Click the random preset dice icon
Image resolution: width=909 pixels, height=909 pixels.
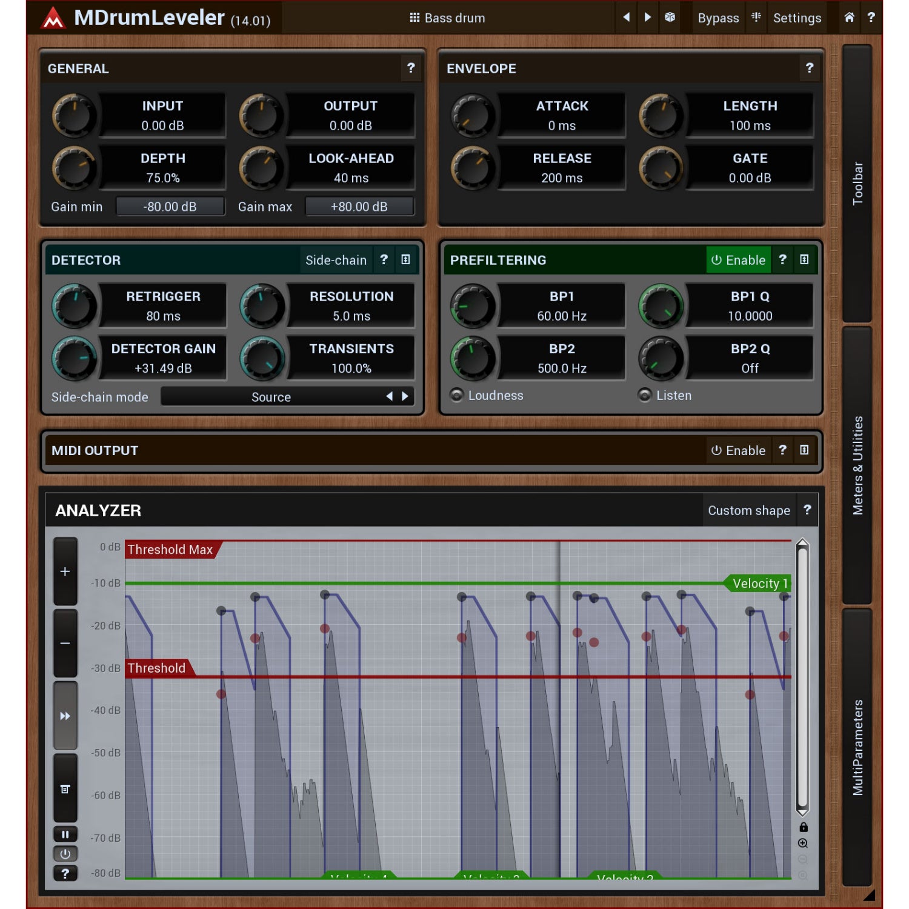[670, 18]
